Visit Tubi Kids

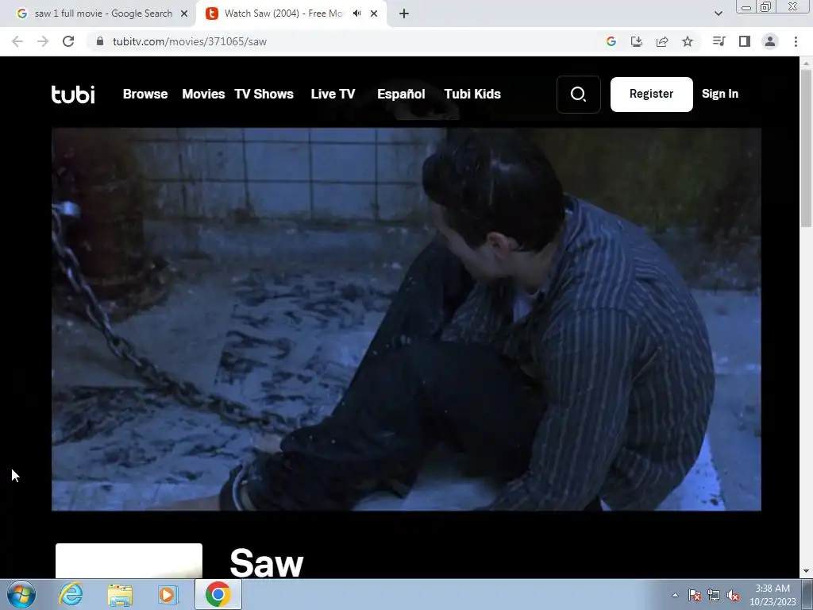pyautogui.click(x=472, y=94)
